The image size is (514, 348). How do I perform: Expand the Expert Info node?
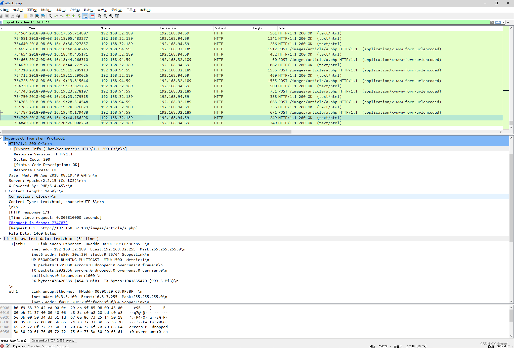pyautogui.click(x=11, y=149)
